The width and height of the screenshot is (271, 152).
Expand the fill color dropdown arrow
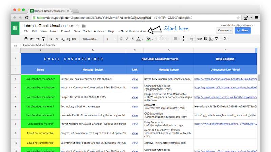[152, 39]
